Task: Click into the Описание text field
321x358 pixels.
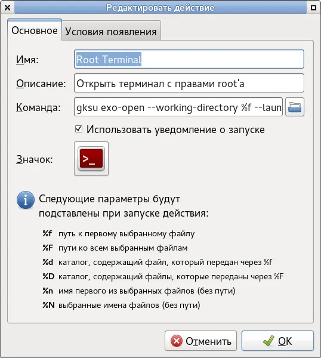Action: pos(189,83)
